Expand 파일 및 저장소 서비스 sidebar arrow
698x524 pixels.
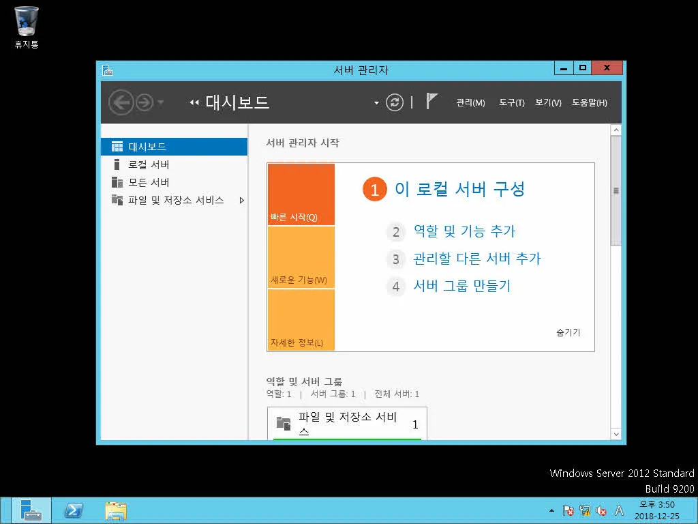[x=240, y=200]
